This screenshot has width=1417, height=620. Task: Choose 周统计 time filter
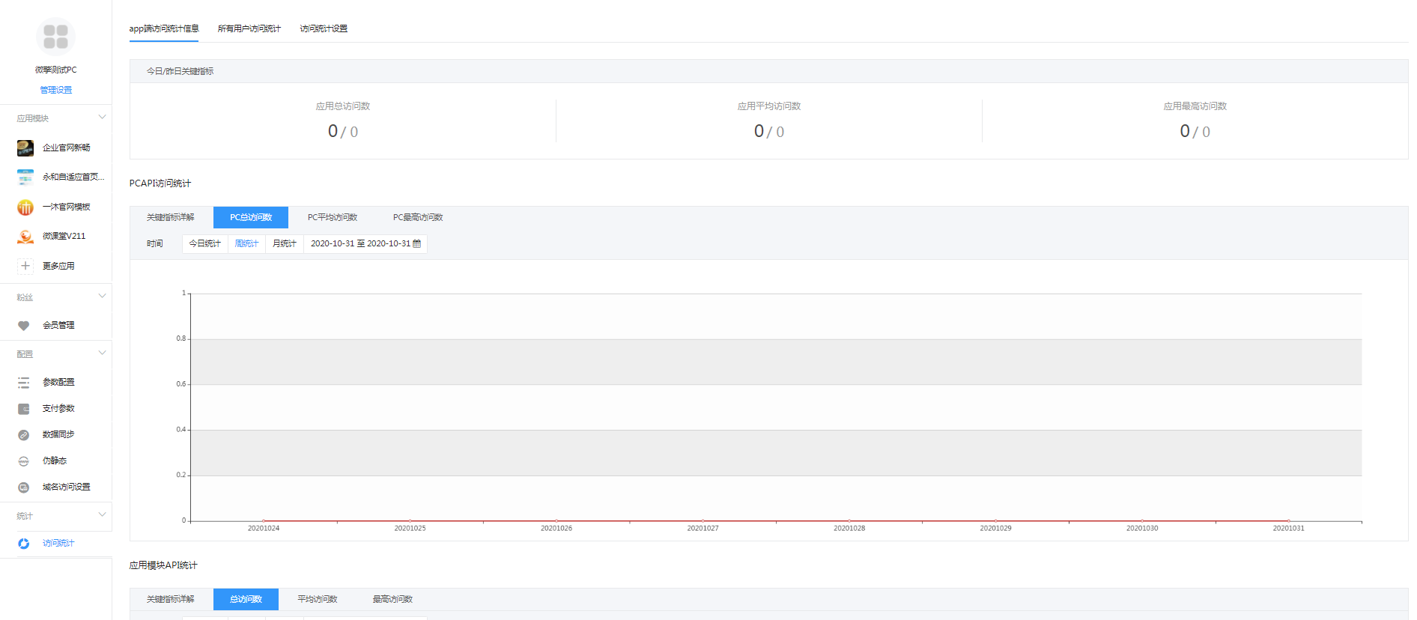tap(246, 243)
